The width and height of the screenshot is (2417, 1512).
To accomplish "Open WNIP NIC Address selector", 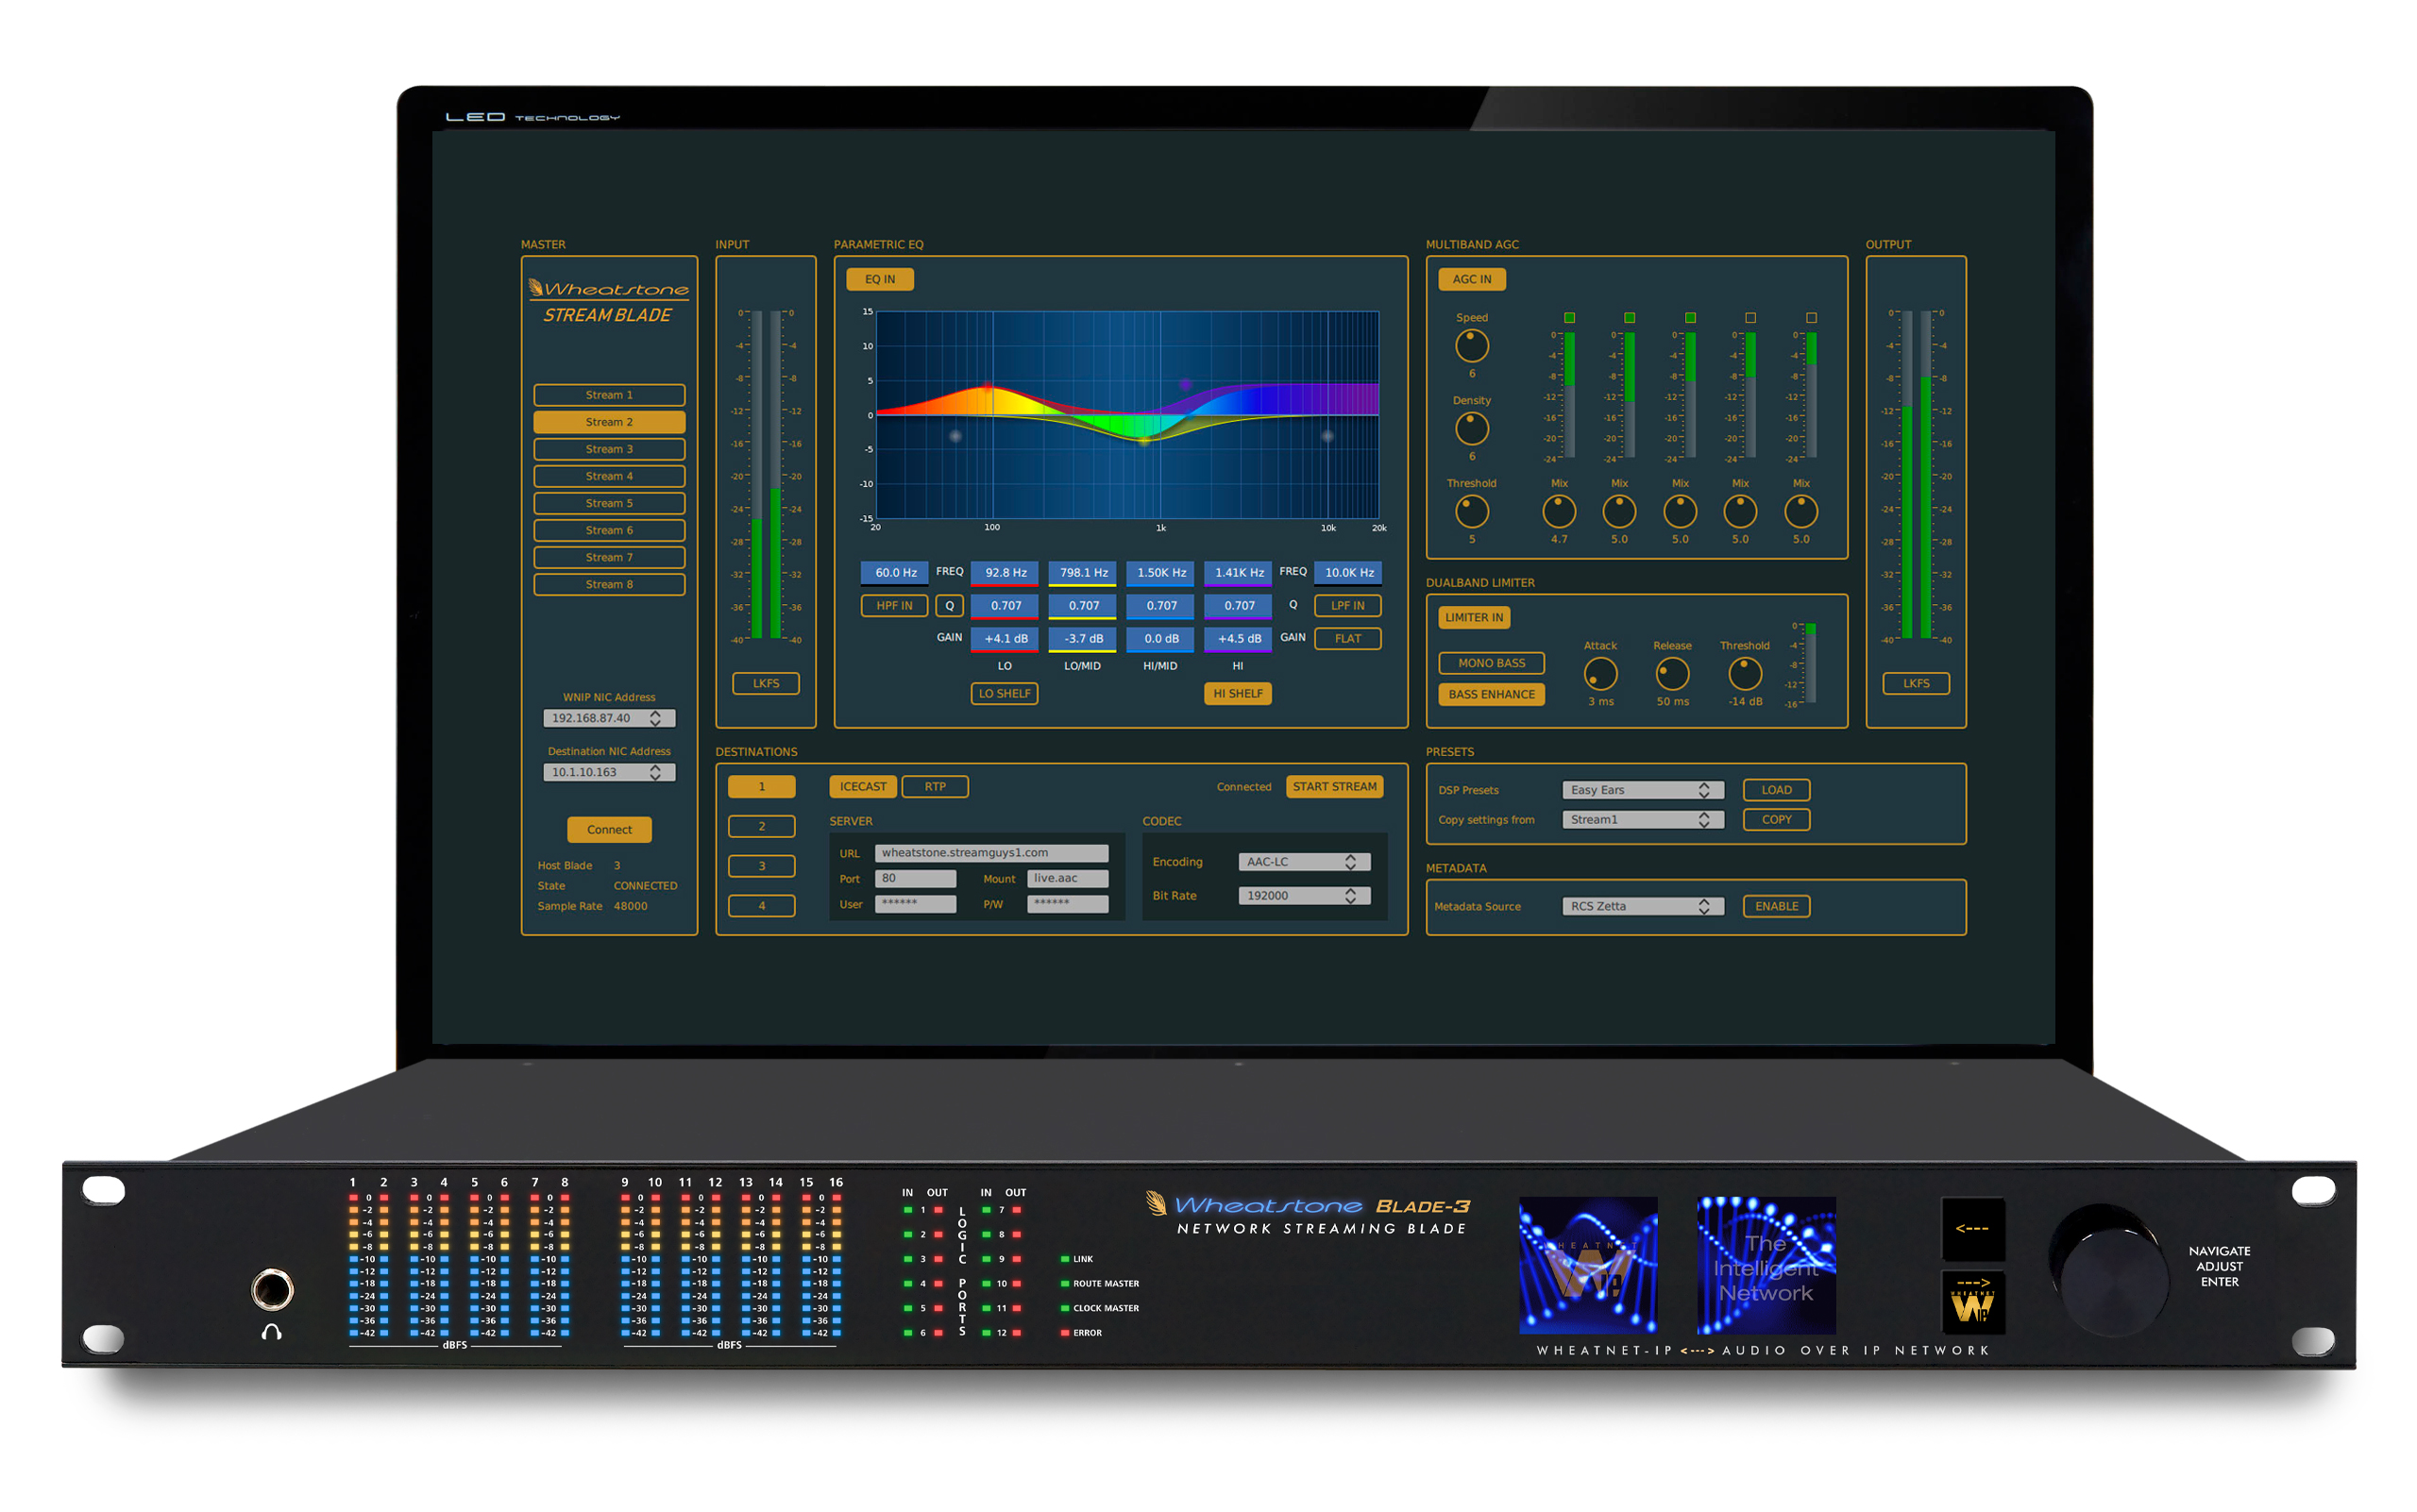I will (x=608, y=718).
